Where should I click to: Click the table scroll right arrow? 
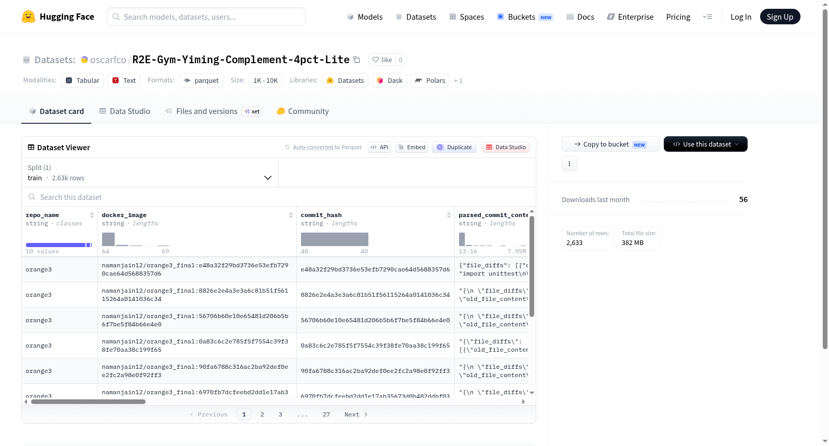[523, 401]
